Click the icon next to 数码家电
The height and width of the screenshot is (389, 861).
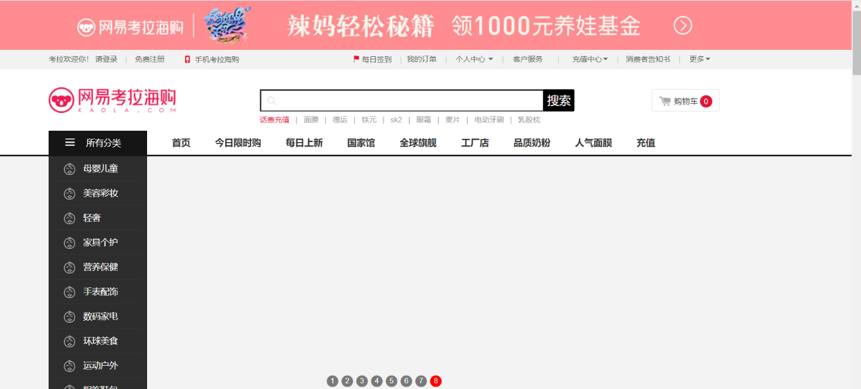[69, 316]
